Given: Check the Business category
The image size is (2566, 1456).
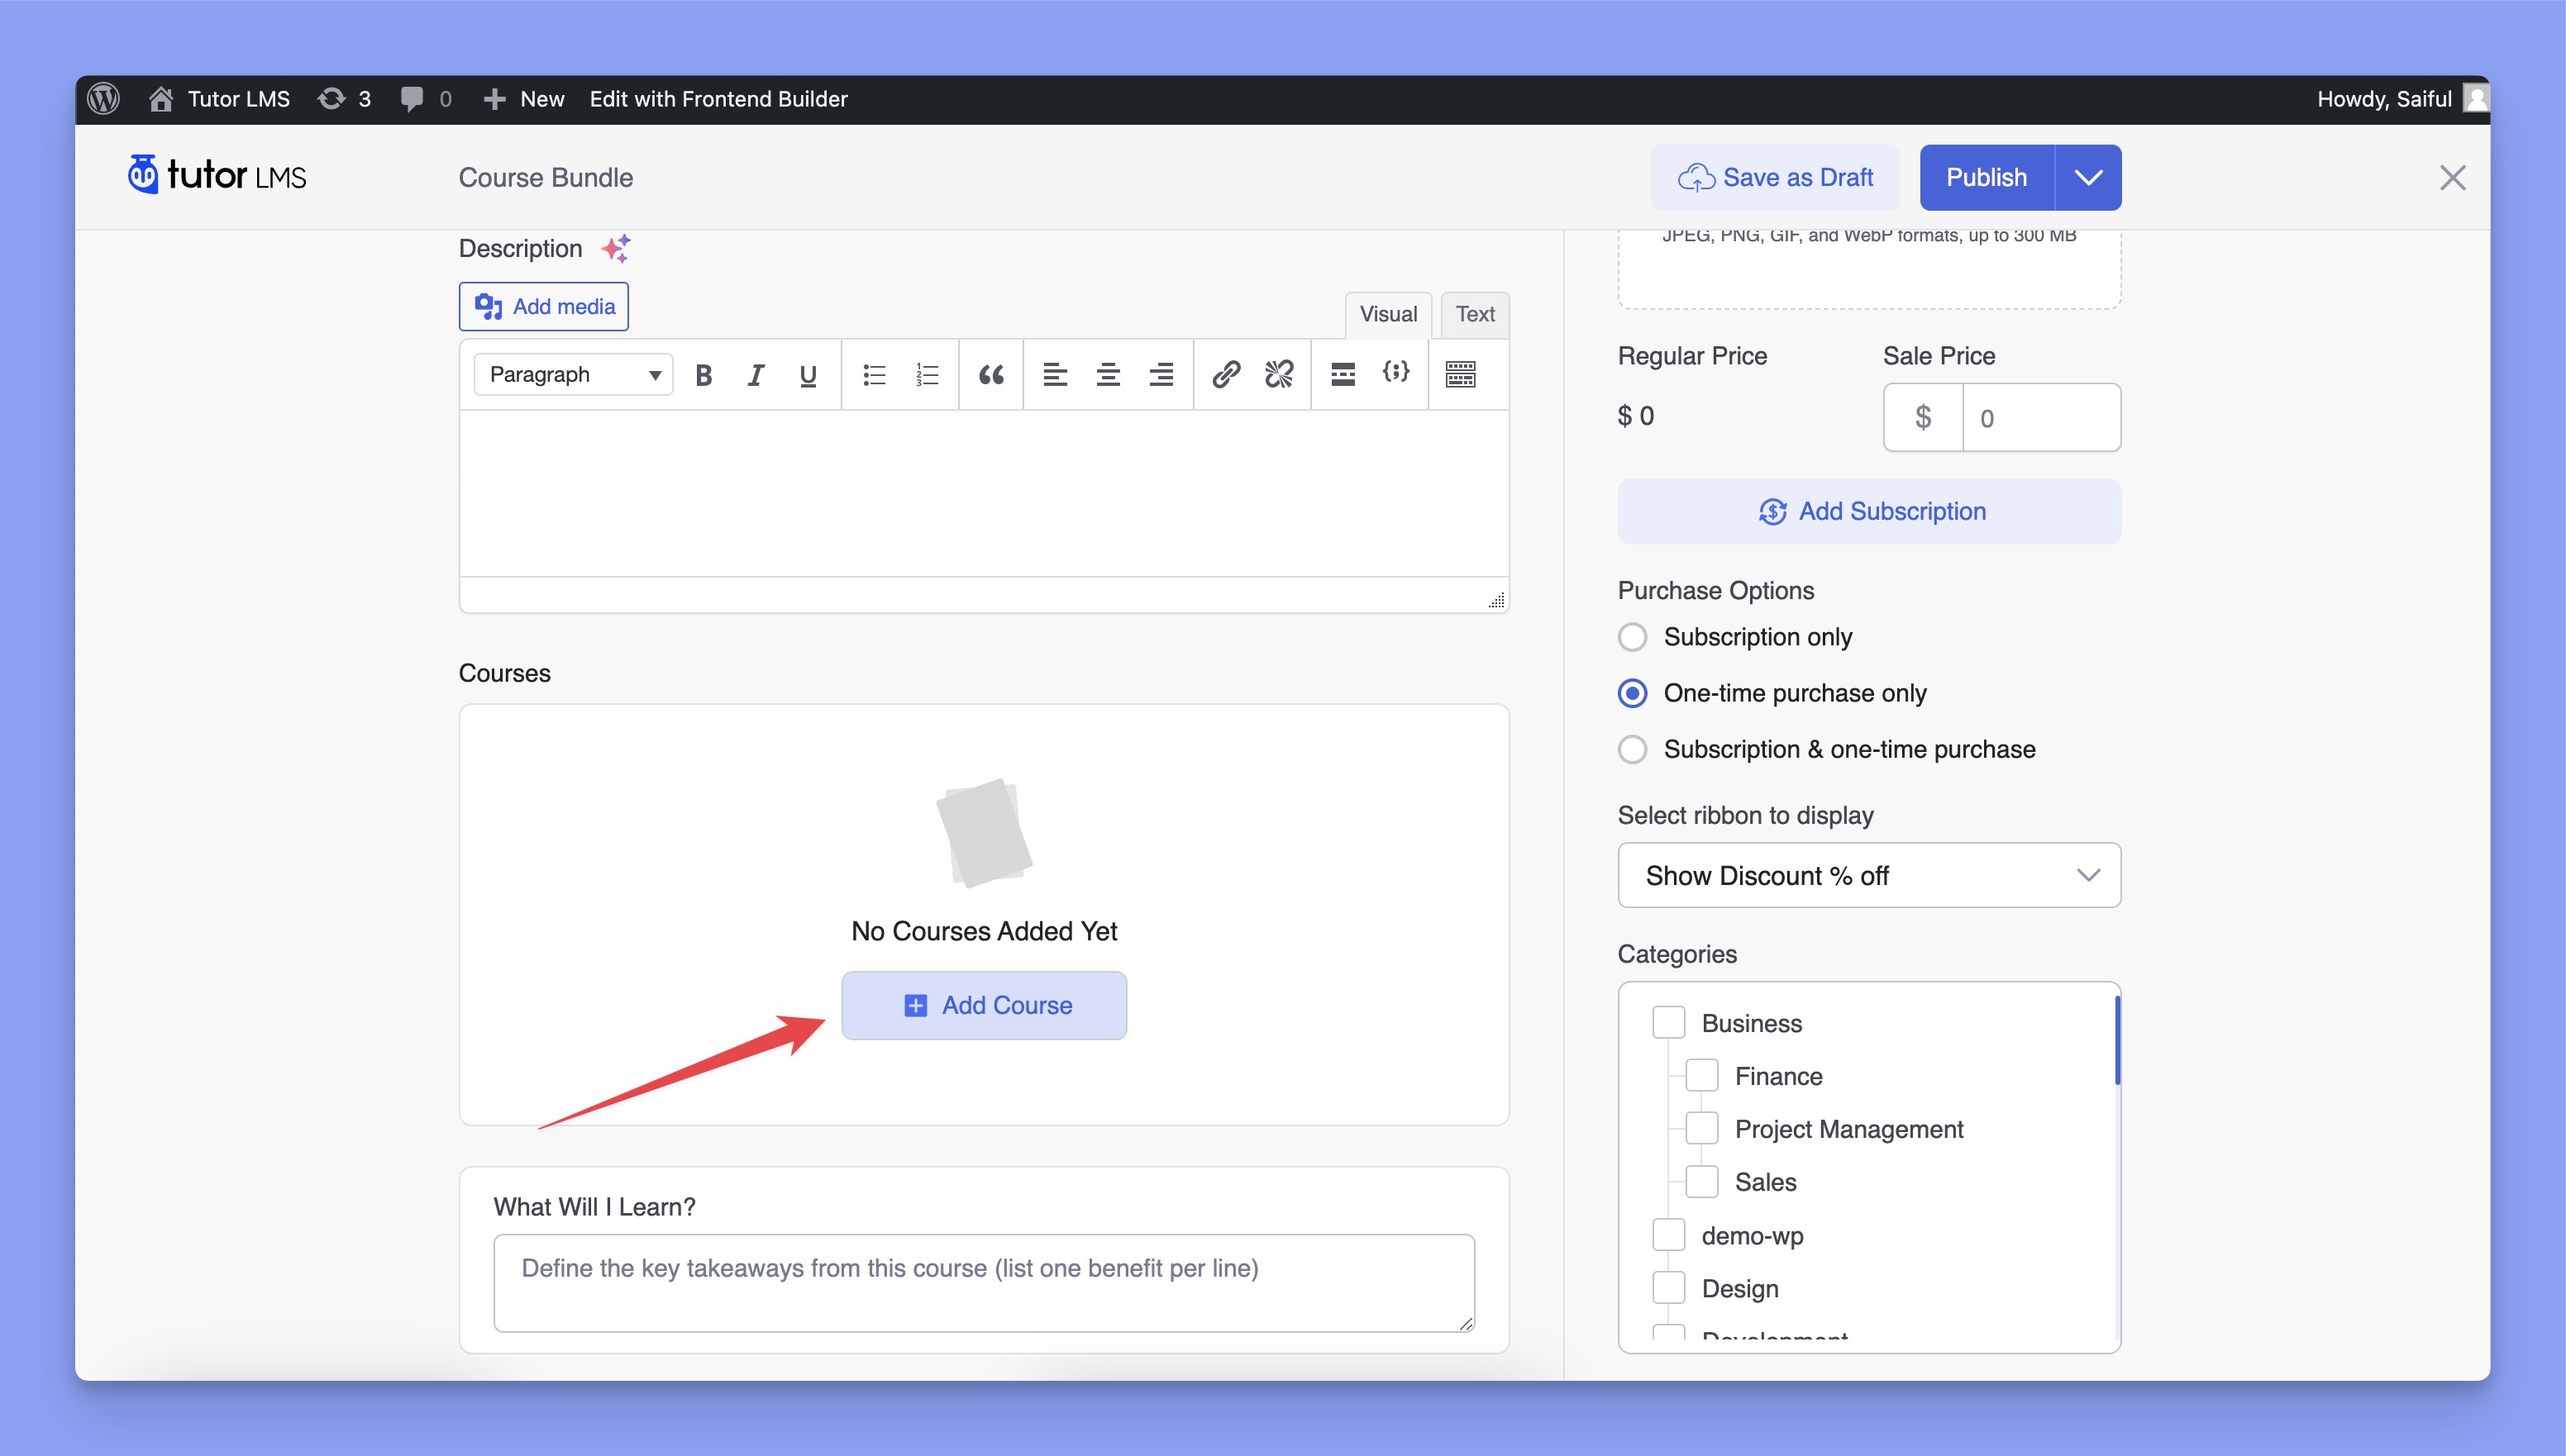Looking at the screenshot, I should (1669, 1023).
